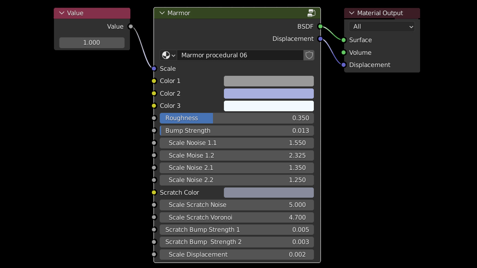This screenshot has width=477, height=268.
Task: Click the node group edit icon on Marmor header
Action: (311, 13)
